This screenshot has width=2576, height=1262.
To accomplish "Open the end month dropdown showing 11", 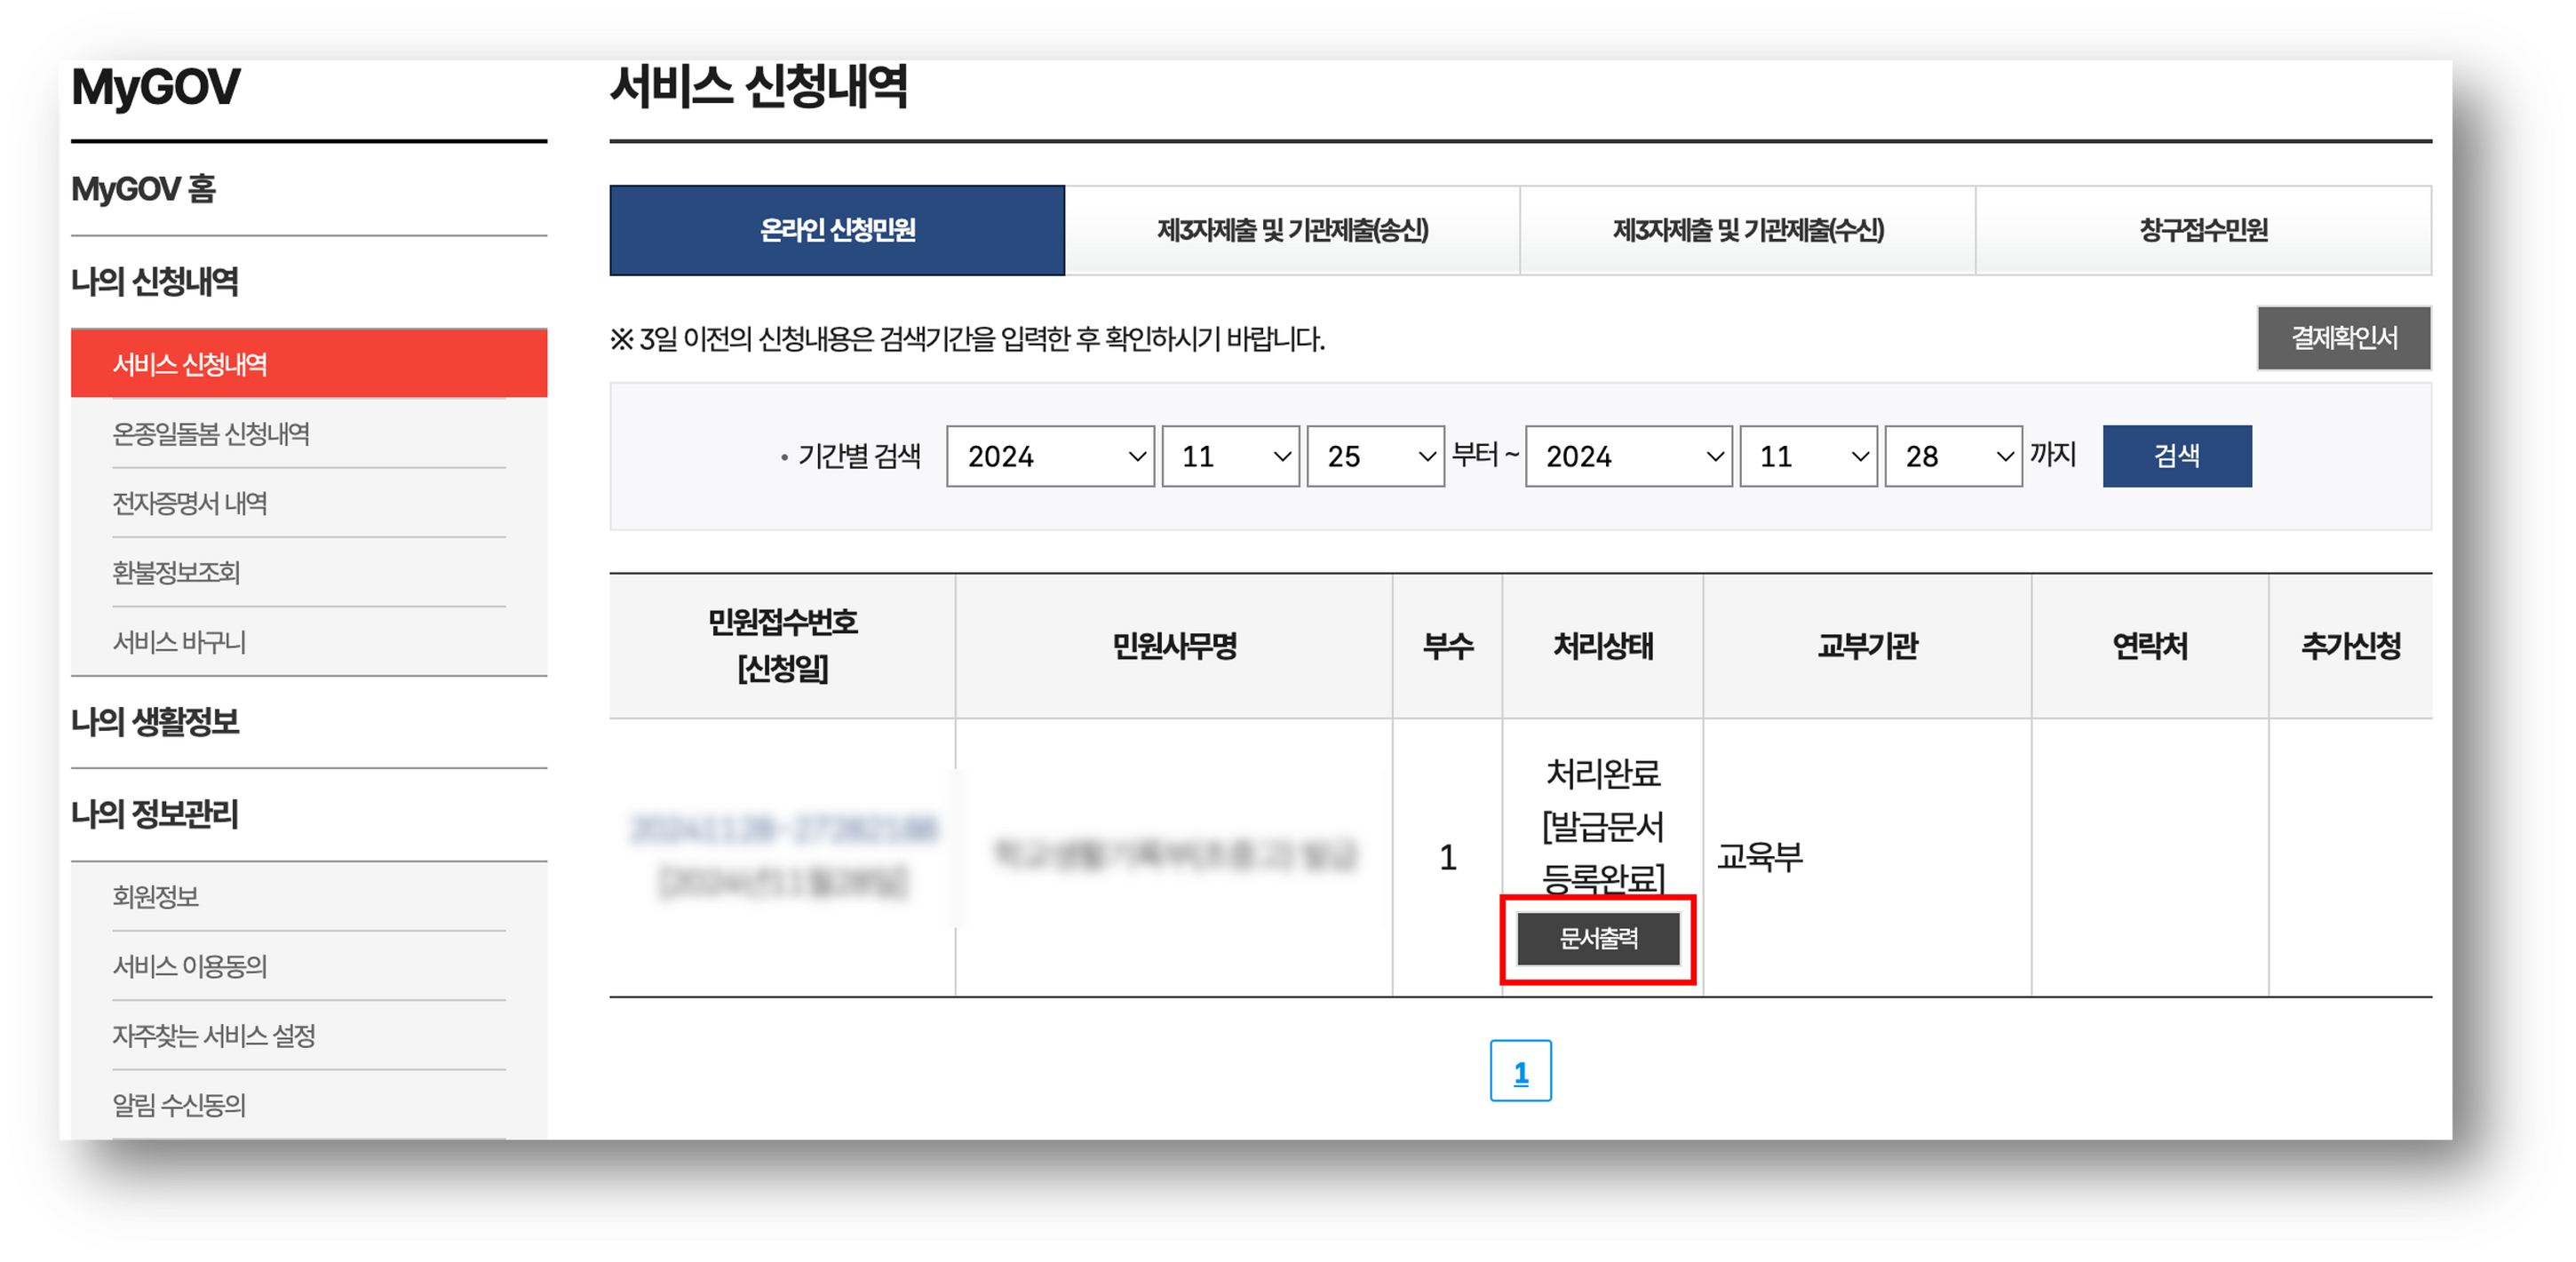I will (x=1807, y=456).
